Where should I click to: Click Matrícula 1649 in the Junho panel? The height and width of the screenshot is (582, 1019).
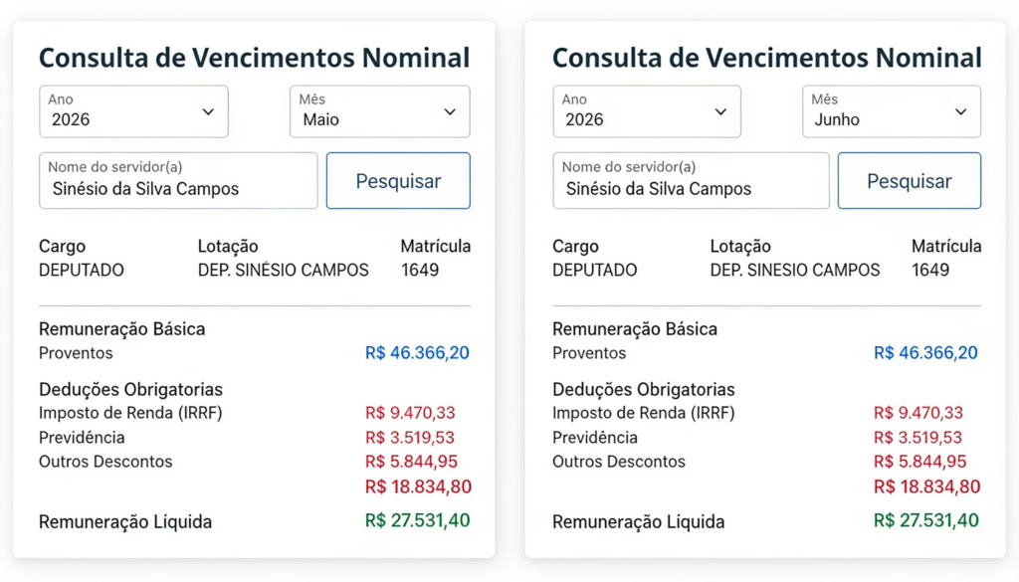point(930,271)
